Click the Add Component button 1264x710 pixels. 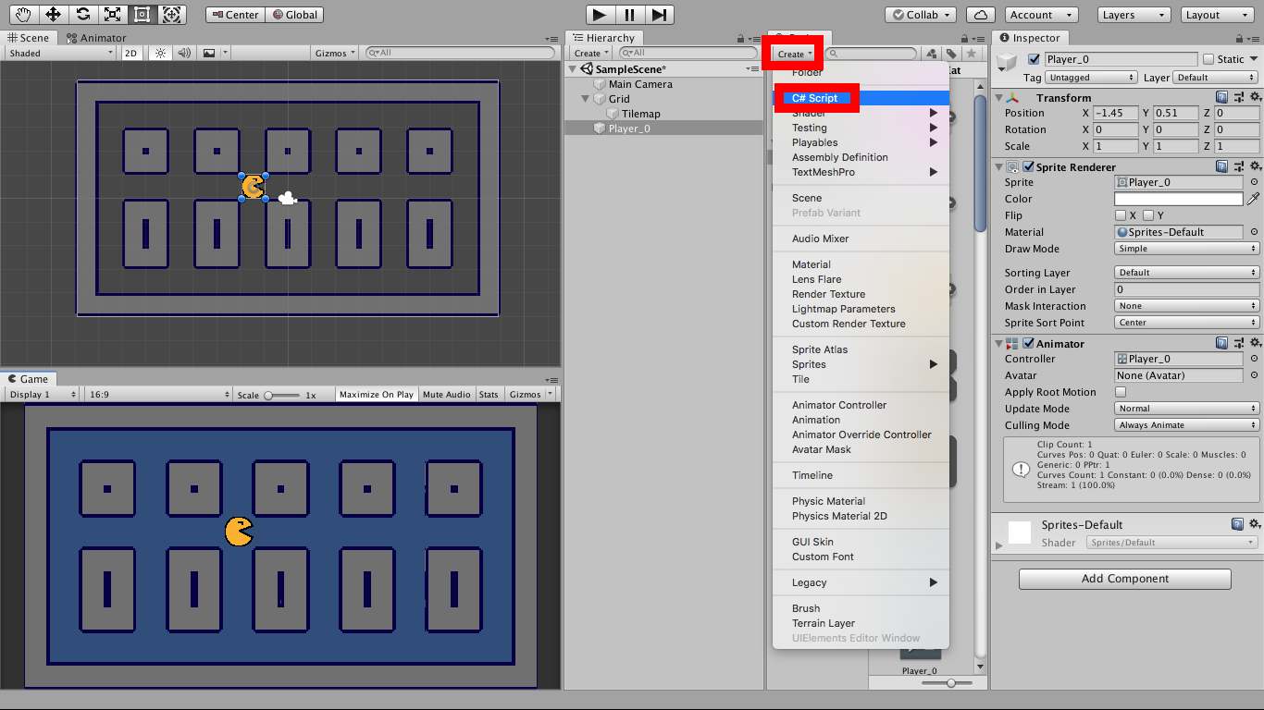(1125, 579)
